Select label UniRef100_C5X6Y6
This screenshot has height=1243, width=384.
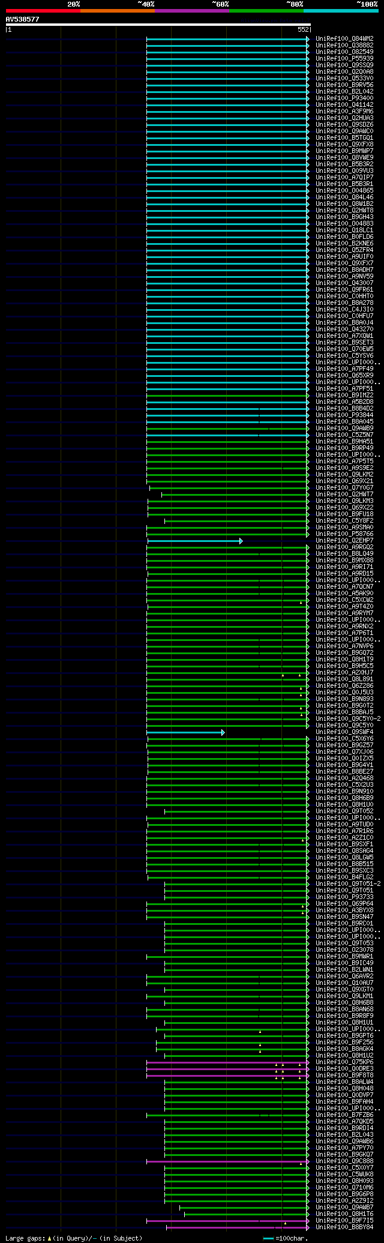[344, 739]
